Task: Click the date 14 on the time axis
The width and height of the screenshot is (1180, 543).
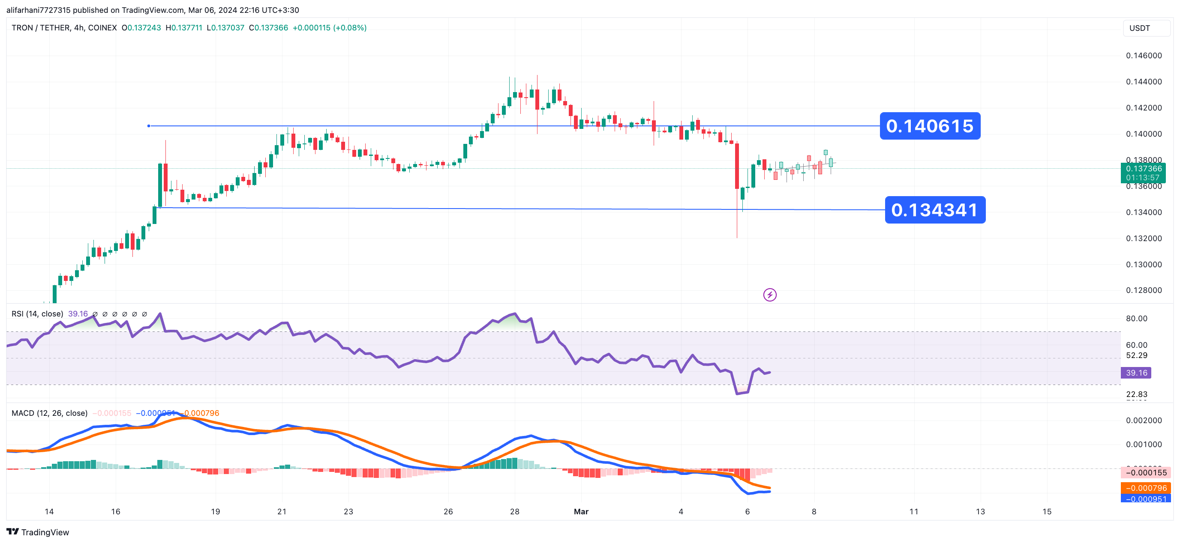Action: click(x=49, y=512)
